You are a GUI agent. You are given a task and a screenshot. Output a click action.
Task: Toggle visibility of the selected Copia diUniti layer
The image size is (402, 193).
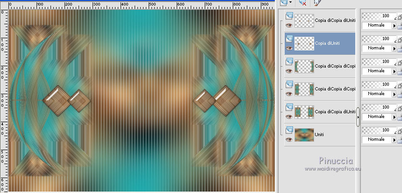[x=289, y=48]
